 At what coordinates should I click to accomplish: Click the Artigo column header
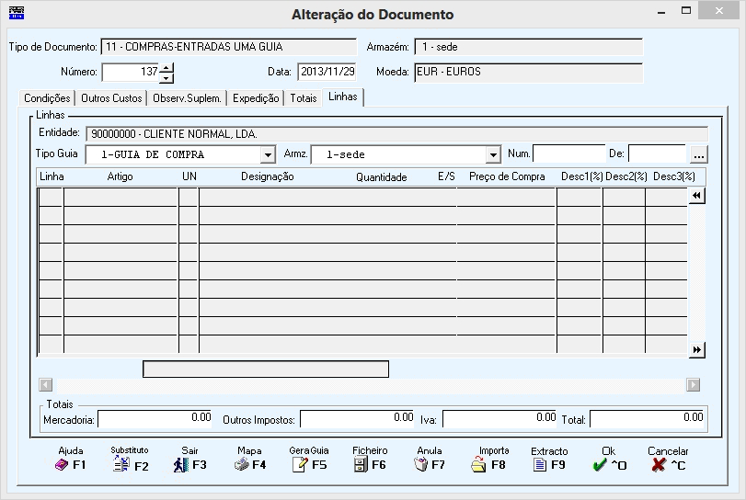tap(120, 176)
